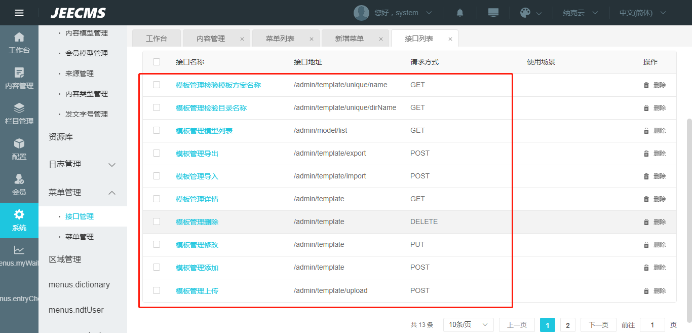Viewport: 692px width, 333px height.
Task: Open 会员 sidebar section
Action: 19,185
